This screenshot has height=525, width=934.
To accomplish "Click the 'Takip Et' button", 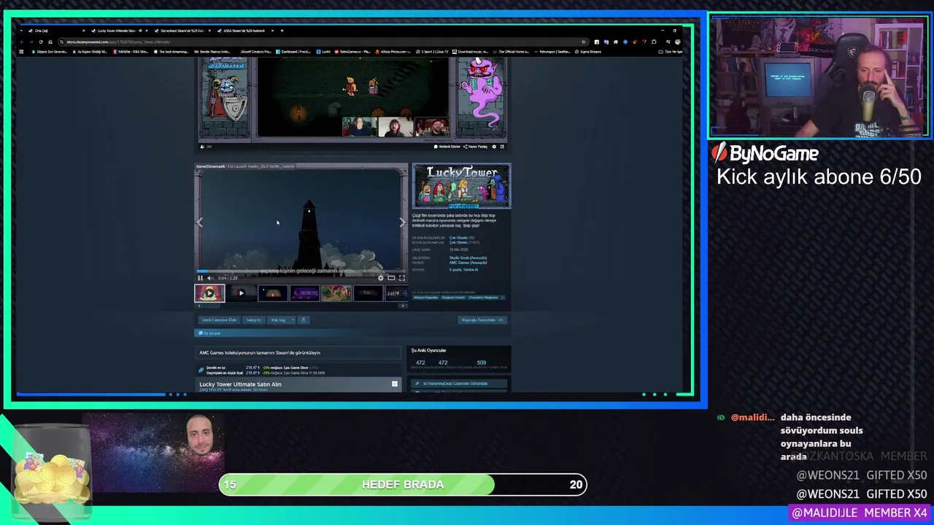I will (x=254, y=320).
